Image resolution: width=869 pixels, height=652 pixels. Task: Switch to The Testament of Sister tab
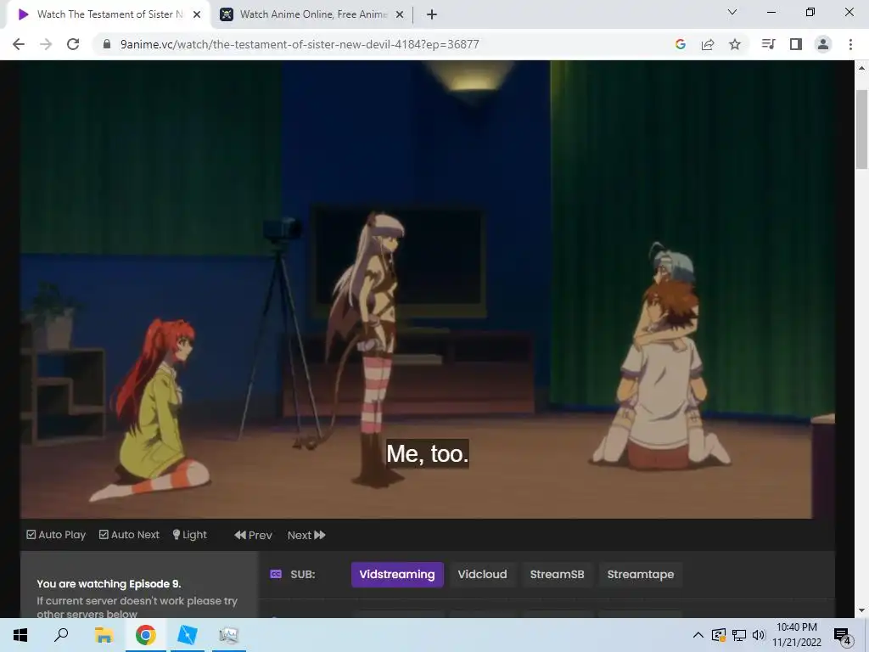[x=108, y=14]
